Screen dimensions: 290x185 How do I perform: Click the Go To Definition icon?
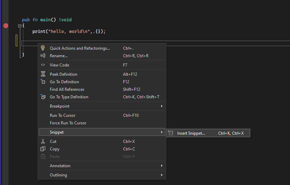[43, 82]
